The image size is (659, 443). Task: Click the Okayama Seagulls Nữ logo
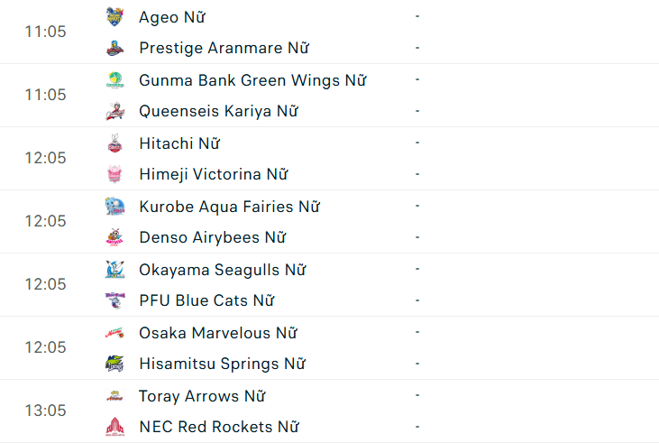pos(114,269)
